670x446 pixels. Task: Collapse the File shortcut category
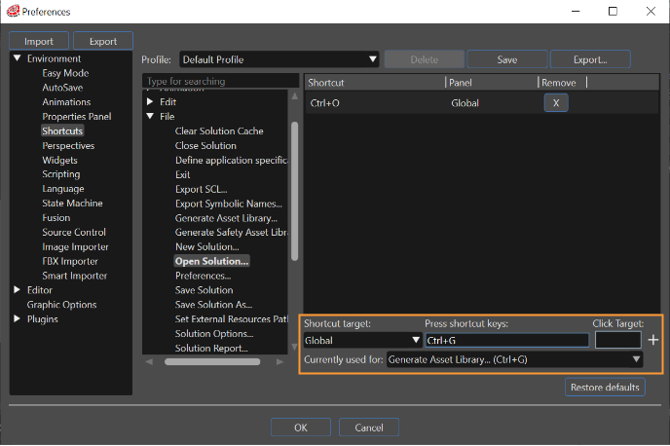(x=150, y=116)
